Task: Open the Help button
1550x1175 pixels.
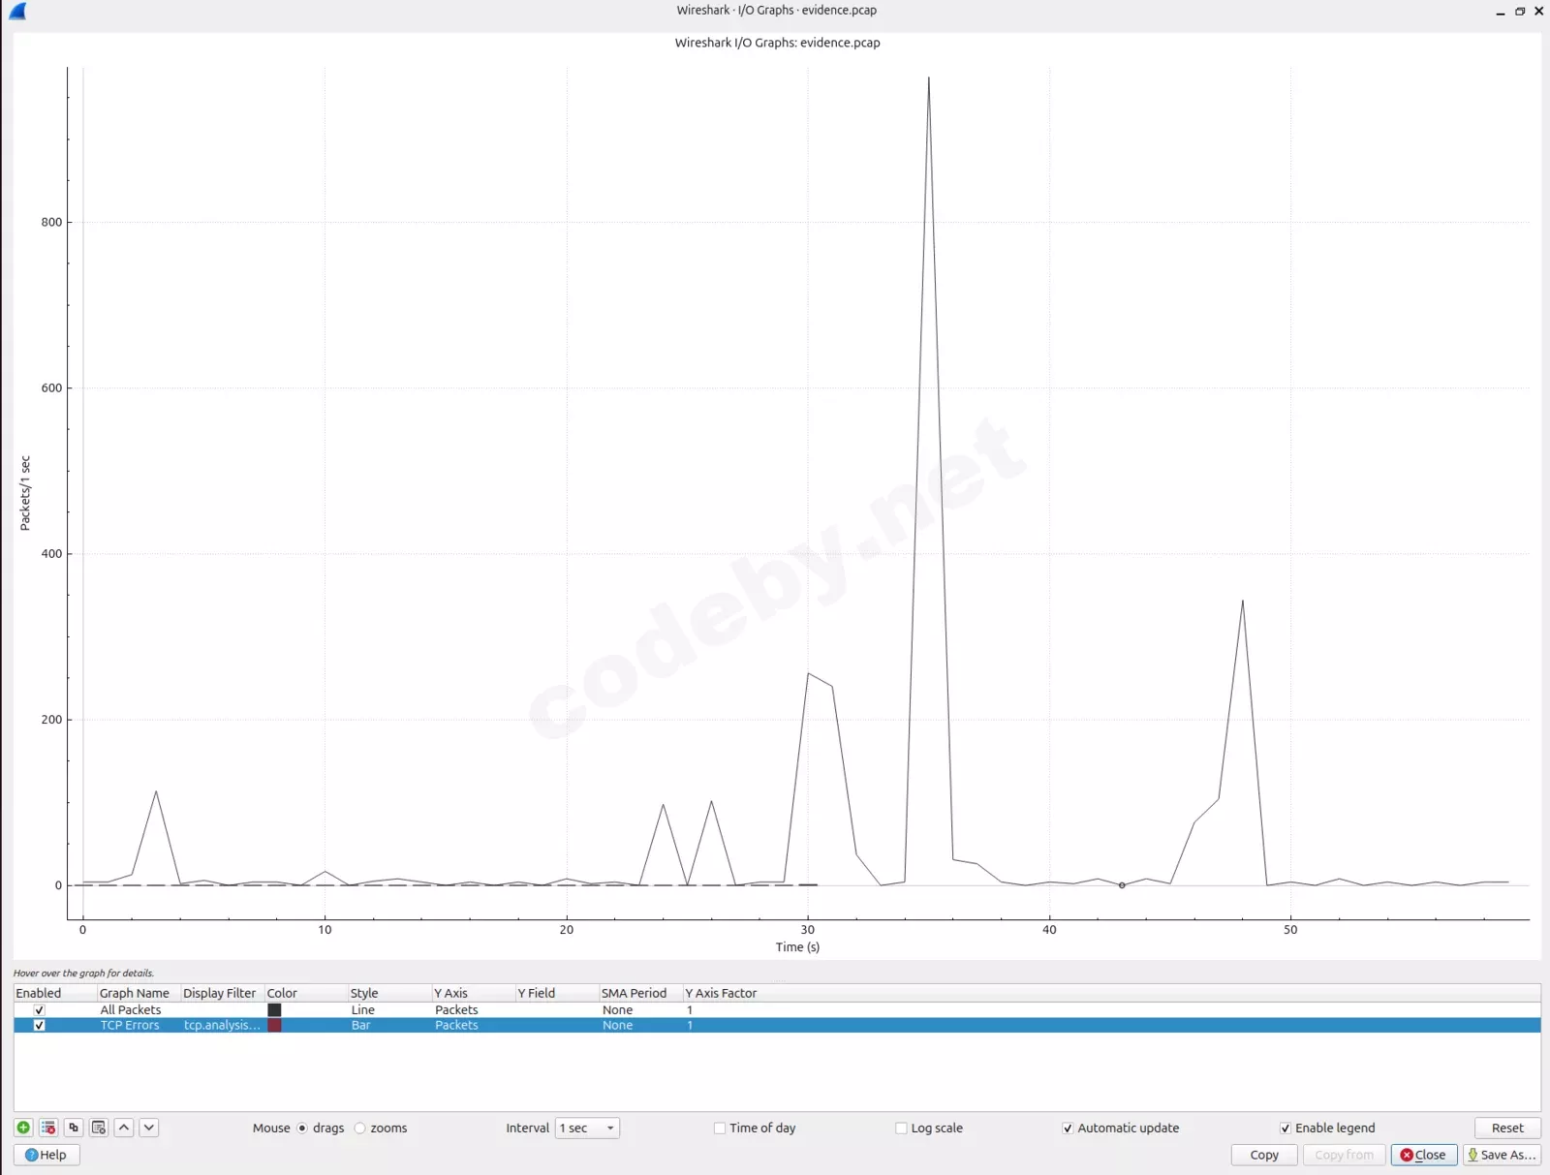Action: [x=46, y=1155]
